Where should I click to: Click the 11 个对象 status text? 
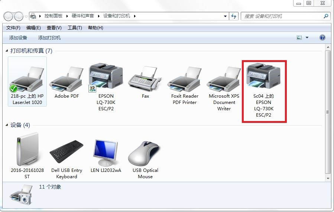(50, 187)
